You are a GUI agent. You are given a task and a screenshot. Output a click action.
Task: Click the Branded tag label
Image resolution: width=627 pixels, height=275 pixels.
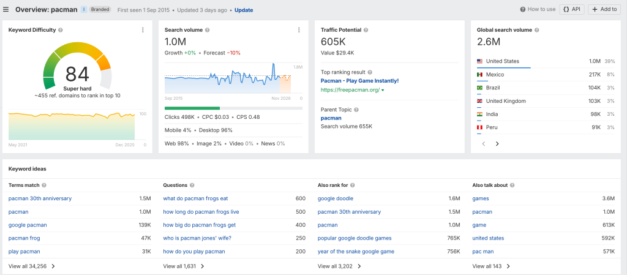point(100,10)
